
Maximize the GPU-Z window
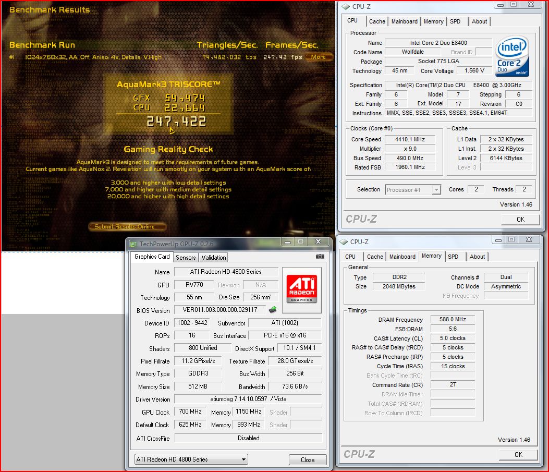301,241
